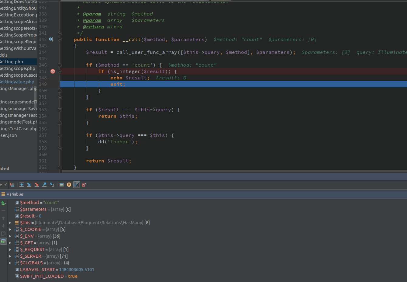407x282 pixels.
Task: Select the SettingsManager.php file in tree
Action: click(x=18, y=89)
